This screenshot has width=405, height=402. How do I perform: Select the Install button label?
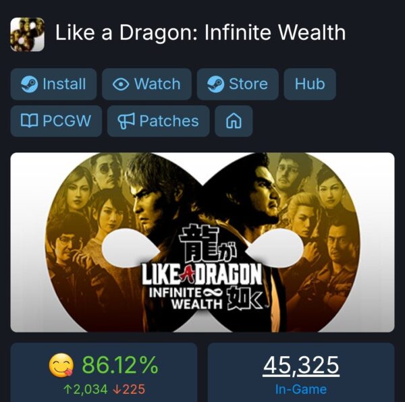click(64, 84)
